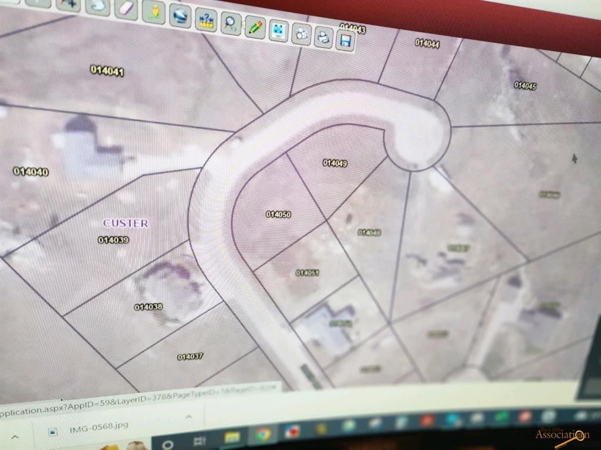Open Chrome from the Windows taskbar
The height and width of the screenshot is (450, 601).
click(x=262, y=434)
